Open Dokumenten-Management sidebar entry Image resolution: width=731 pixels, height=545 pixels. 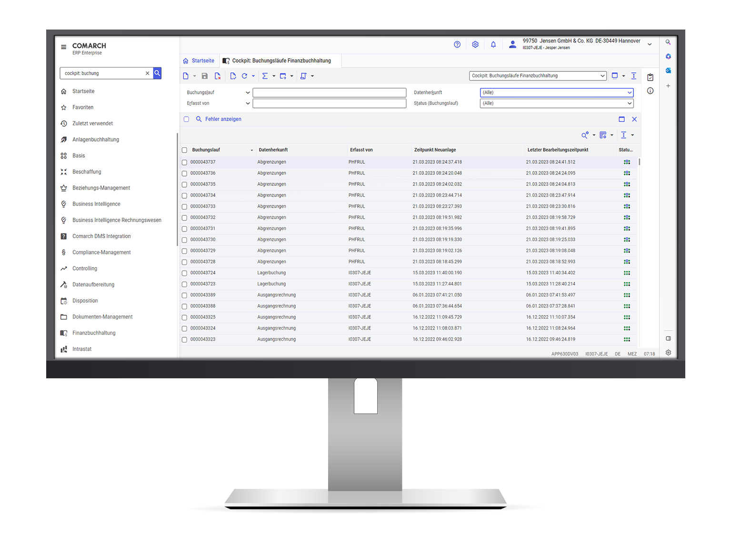tap(102, 317)
